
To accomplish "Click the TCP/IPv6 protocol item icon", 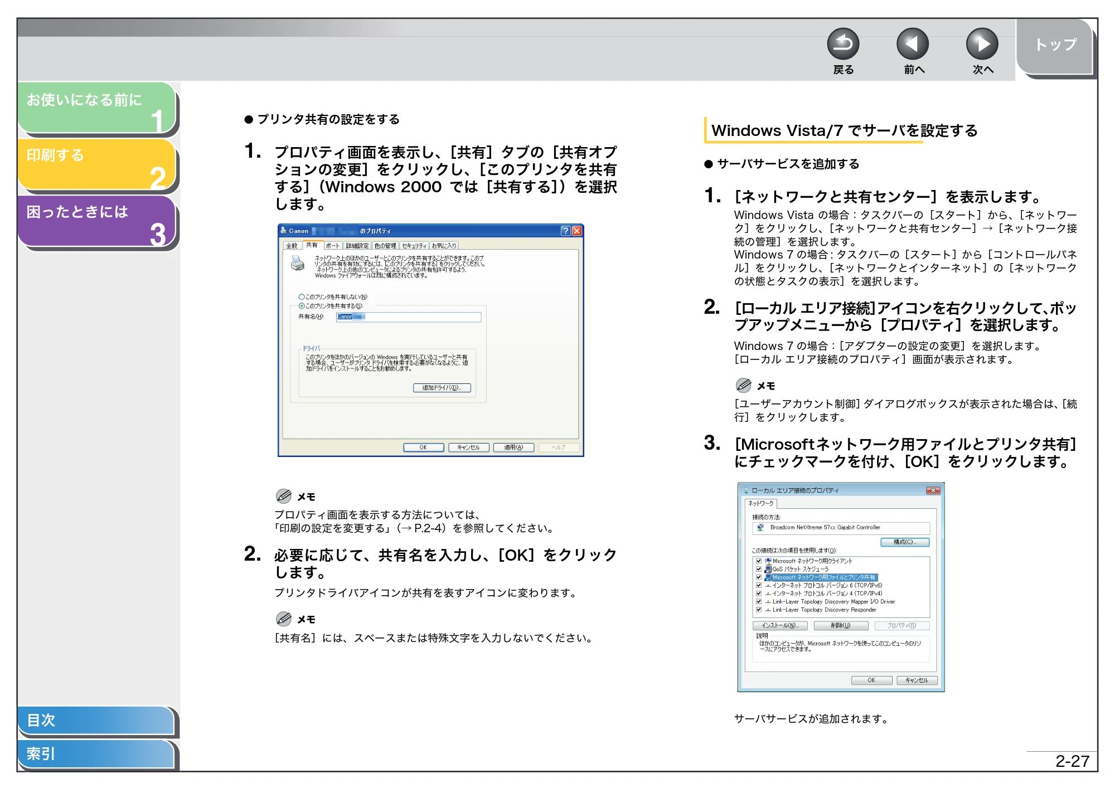I will (x=768, y=586).
